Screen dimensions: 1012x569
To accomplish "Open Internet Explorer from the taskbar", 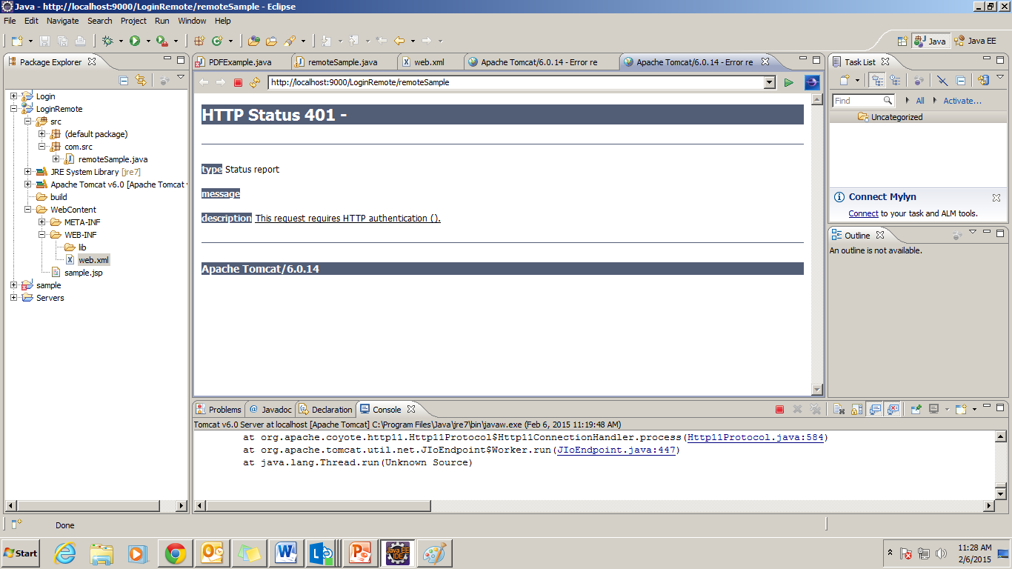I will coord(65,553).
